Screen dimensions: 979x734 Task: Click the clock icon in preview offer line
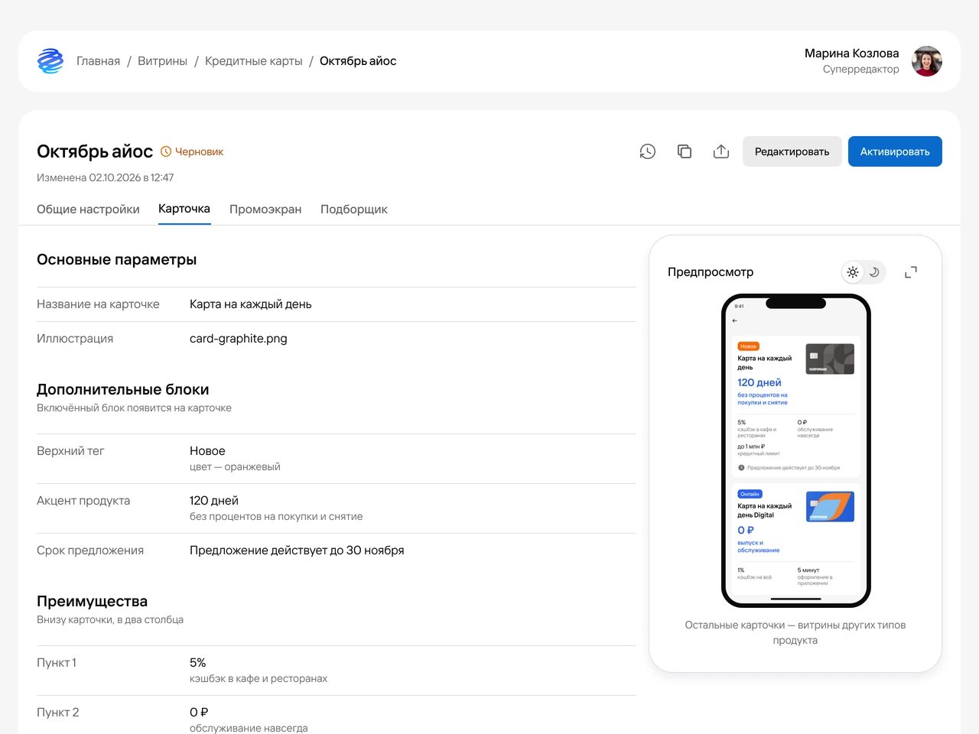741,468
